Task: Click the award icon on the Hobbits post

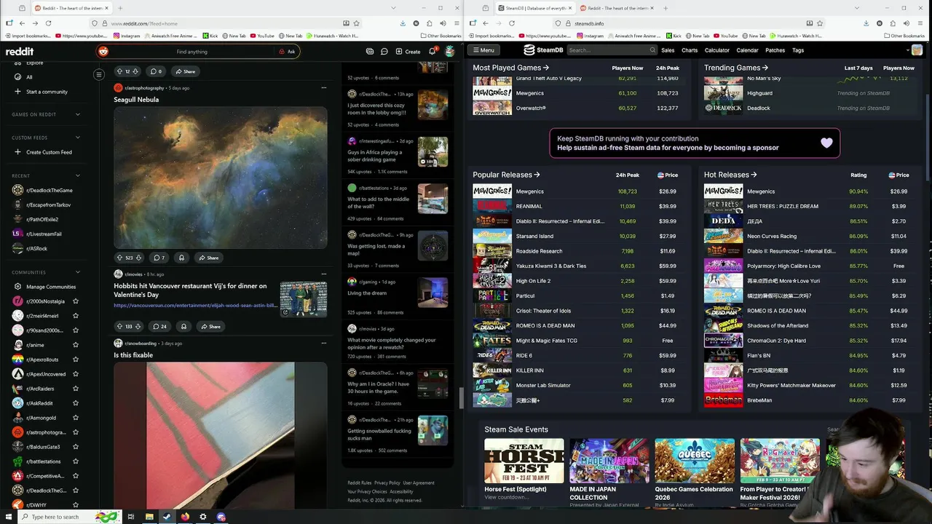Action: (x=183, y=327)
